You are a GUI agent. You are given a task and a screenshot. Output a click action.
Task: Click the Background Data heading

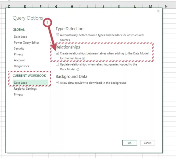point(71,77)
